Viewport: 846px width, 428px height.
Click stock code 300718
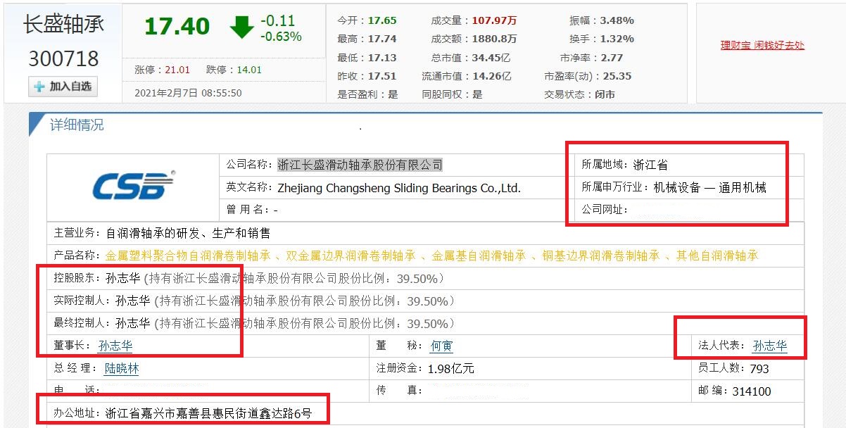(x=63, y=58)
